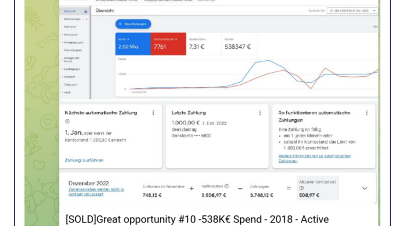The width and height of the screenshot is (407, 226).
Task: Expand Landingpages in the sidebar
Action: (62, 69)
